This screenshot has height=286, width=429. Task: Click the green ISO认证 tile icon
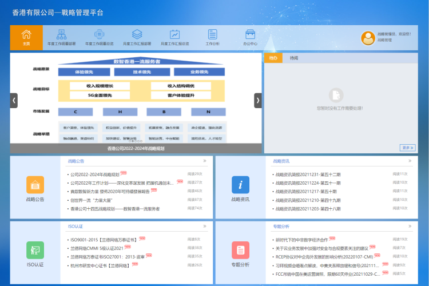click(35, 250)
